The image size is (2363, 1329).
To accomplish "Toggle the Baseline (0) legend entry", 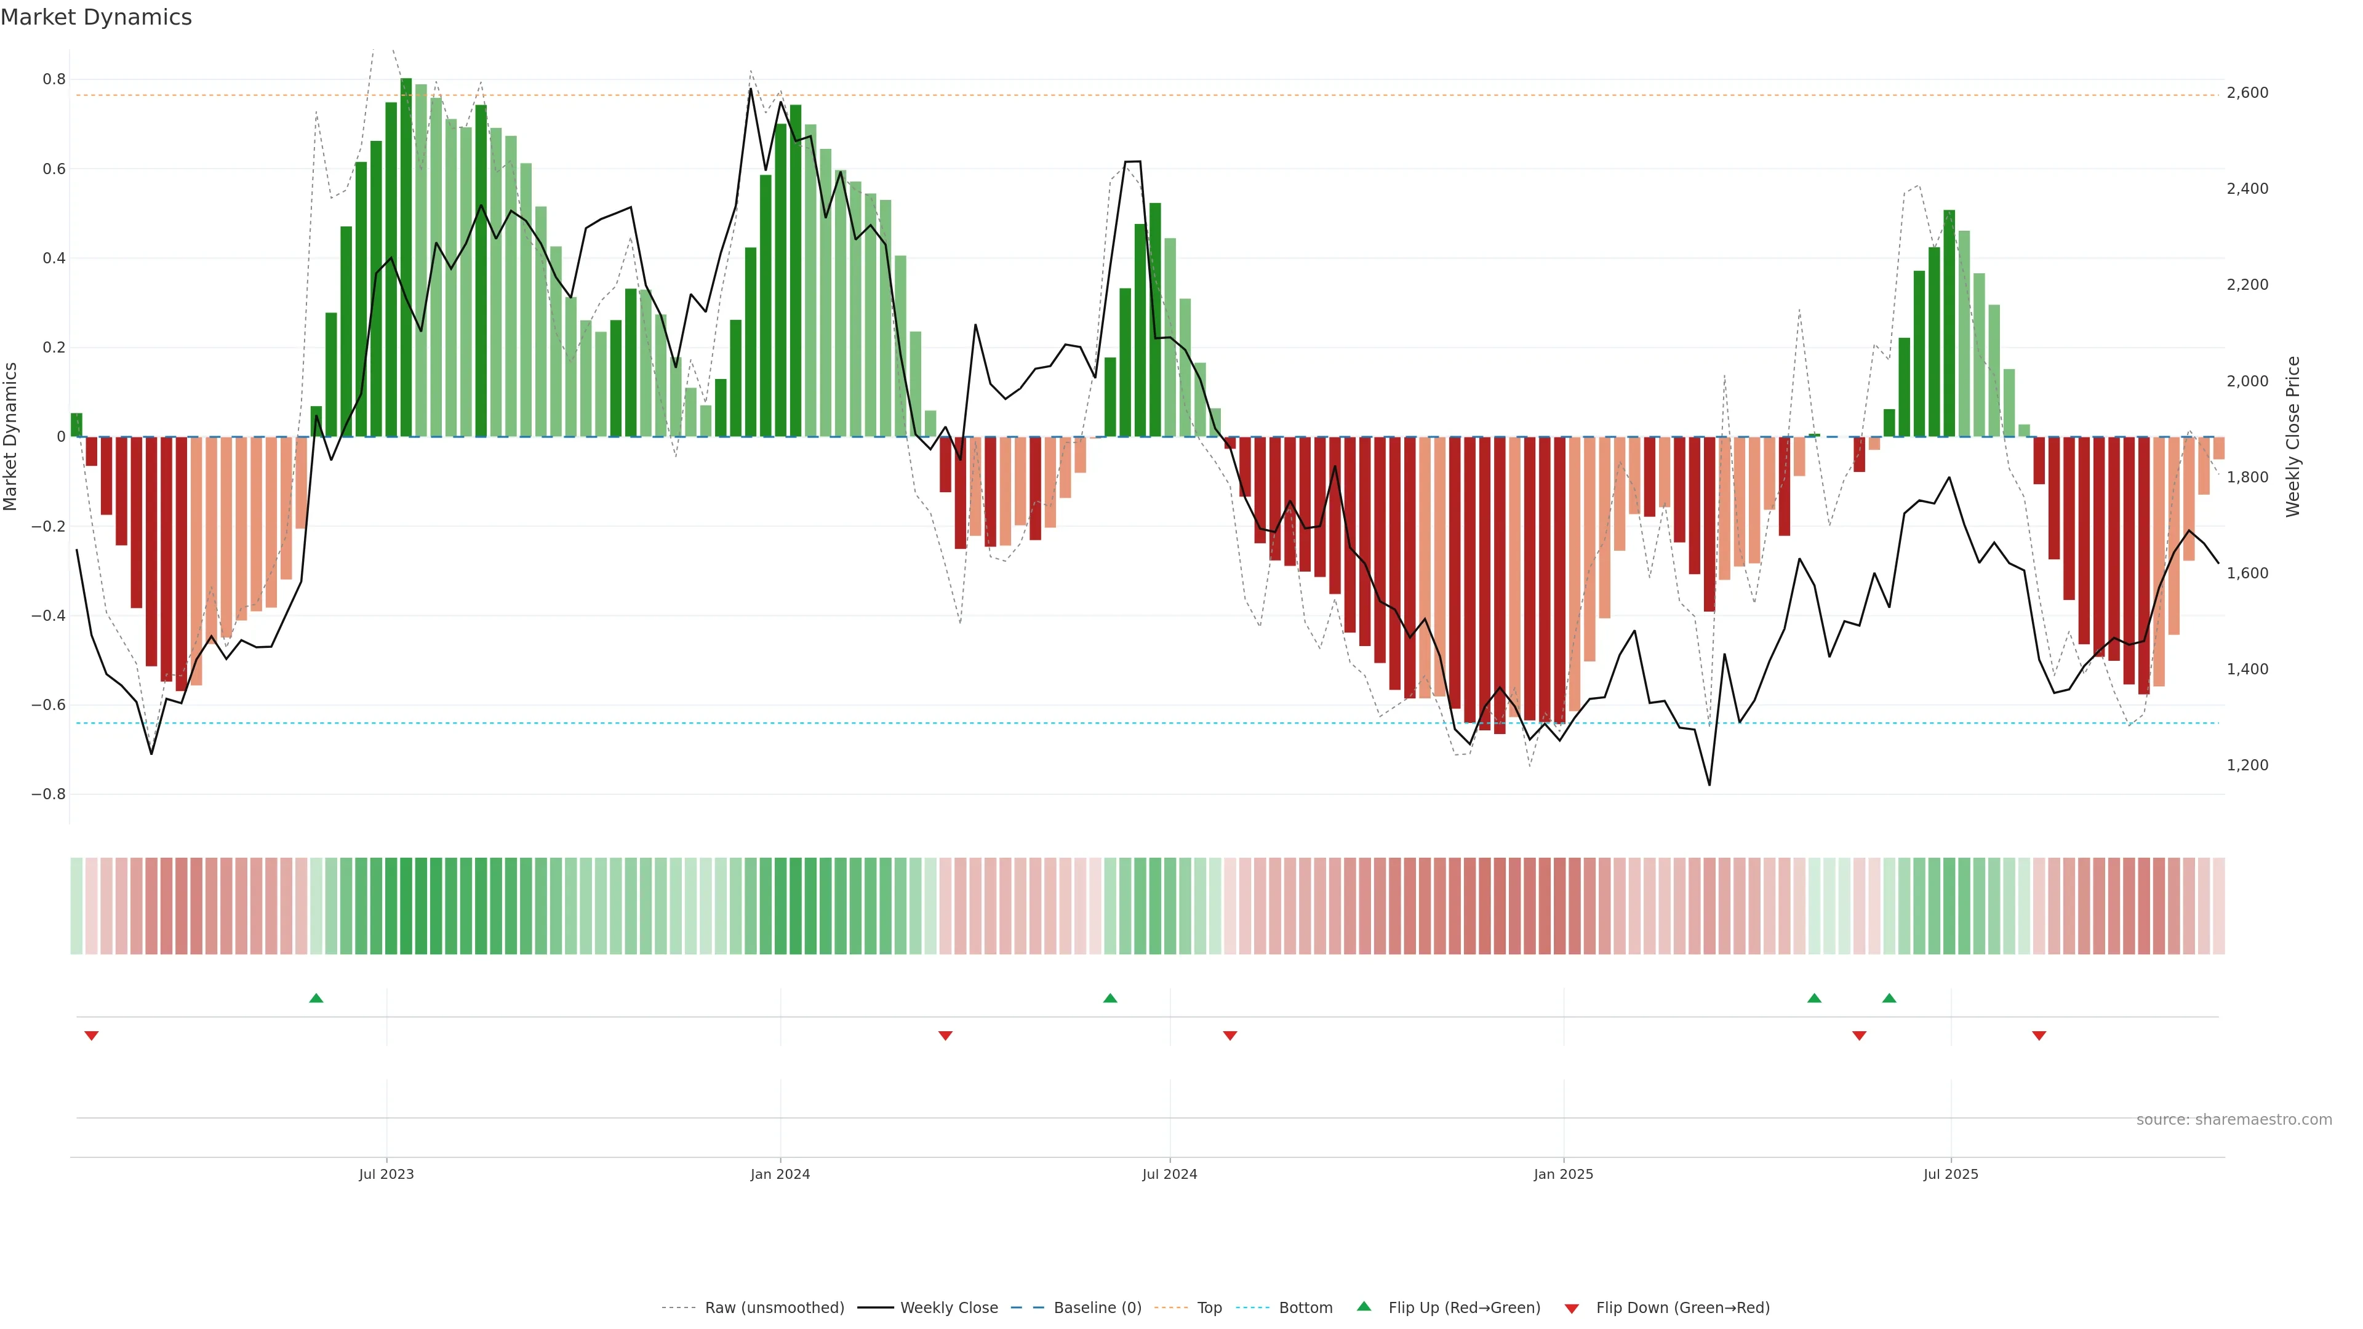I will tap(1097, 1308).
